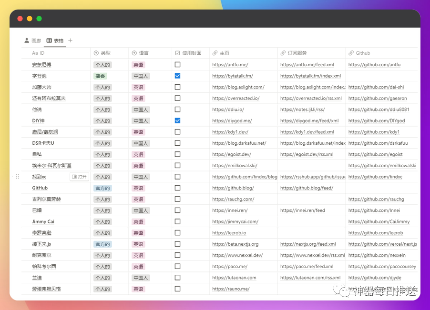Open the https://lutaonan.com/rss.xml link
Screen dimensions: 430x310
click(x=310, y=278)
